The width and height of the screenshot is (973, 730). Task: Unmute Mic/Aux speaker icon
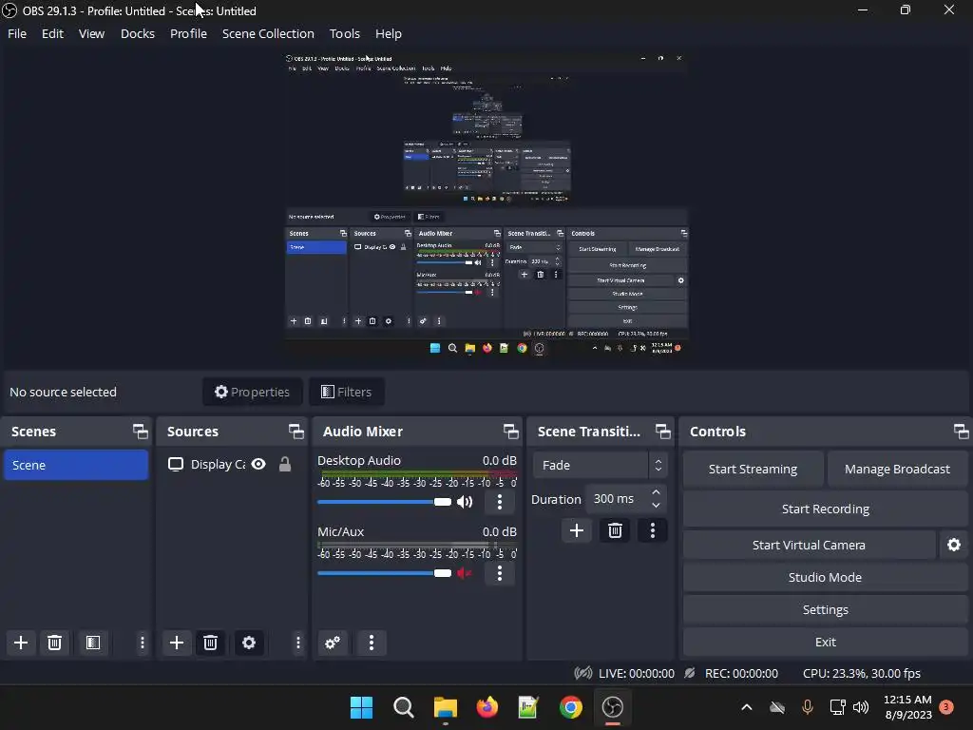coord(465,573)
